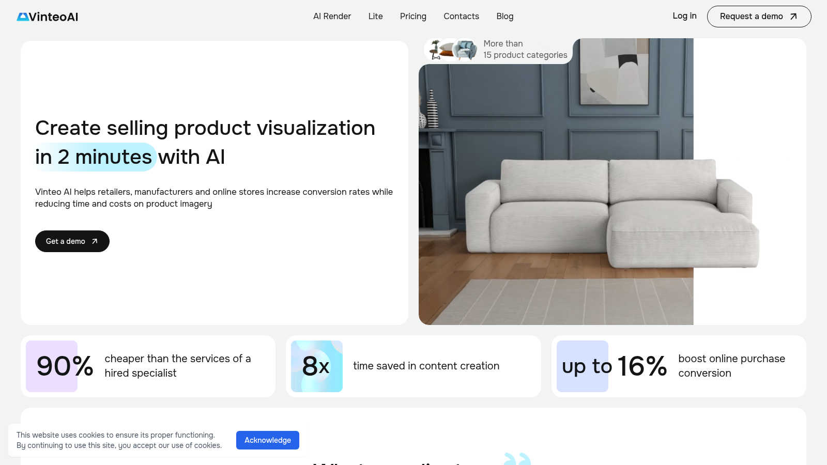Open the Contacts page
This screenshot has height=465, width=827.
[x=461, y=16]
